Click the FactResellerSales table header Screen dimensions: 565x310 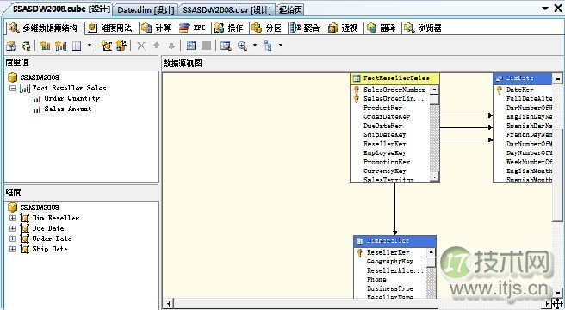pyautogui.click(x=394, y=78)
